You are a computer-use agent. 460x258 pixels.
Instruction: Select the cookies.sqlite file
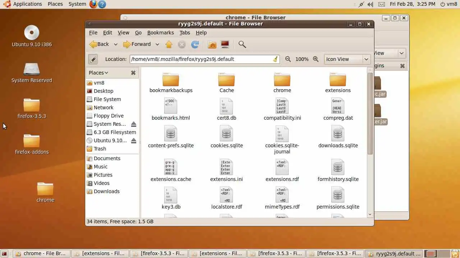click(x=226, y=137)
